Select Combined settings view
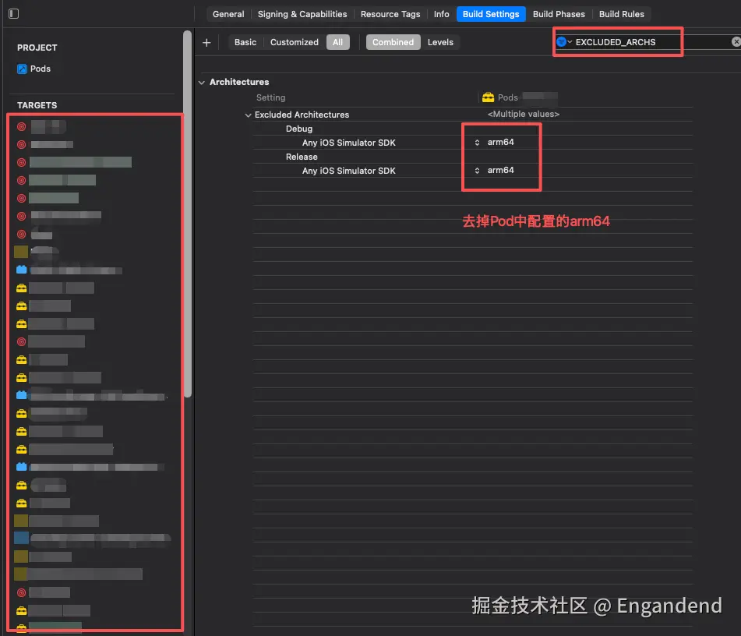This screenshot has width=741, height=636. (393, 42)
